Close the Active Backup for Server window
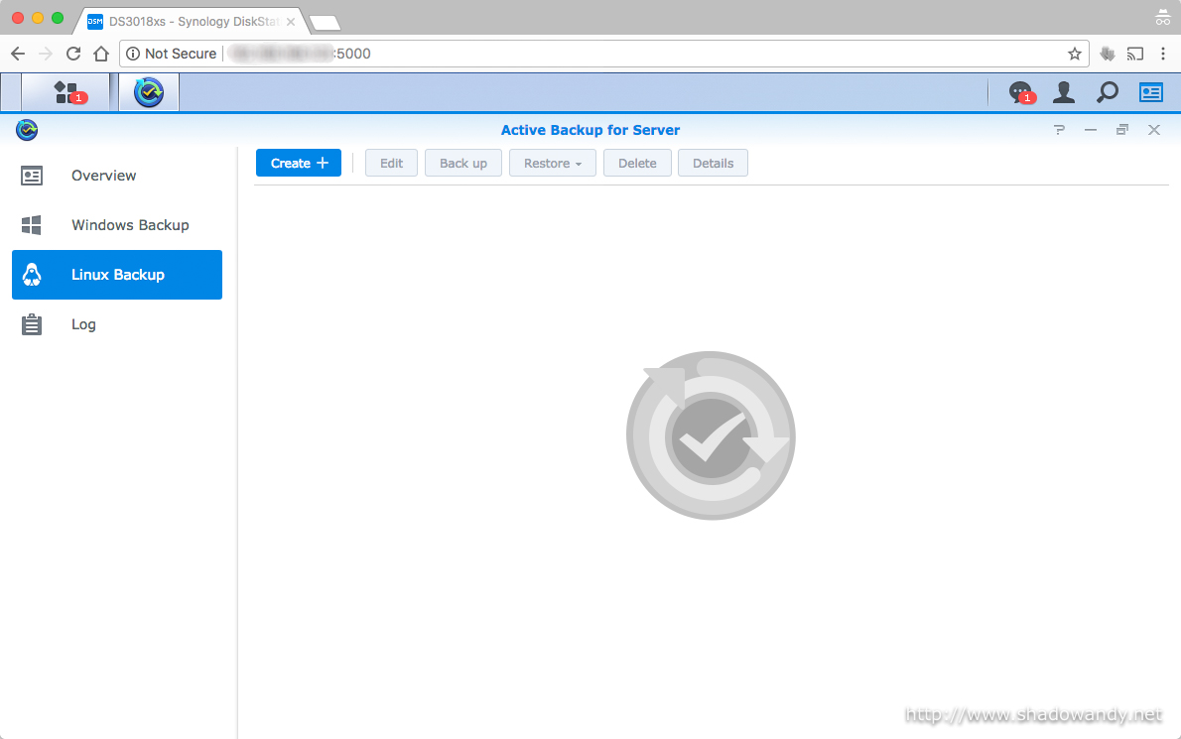 [1154, 130]
